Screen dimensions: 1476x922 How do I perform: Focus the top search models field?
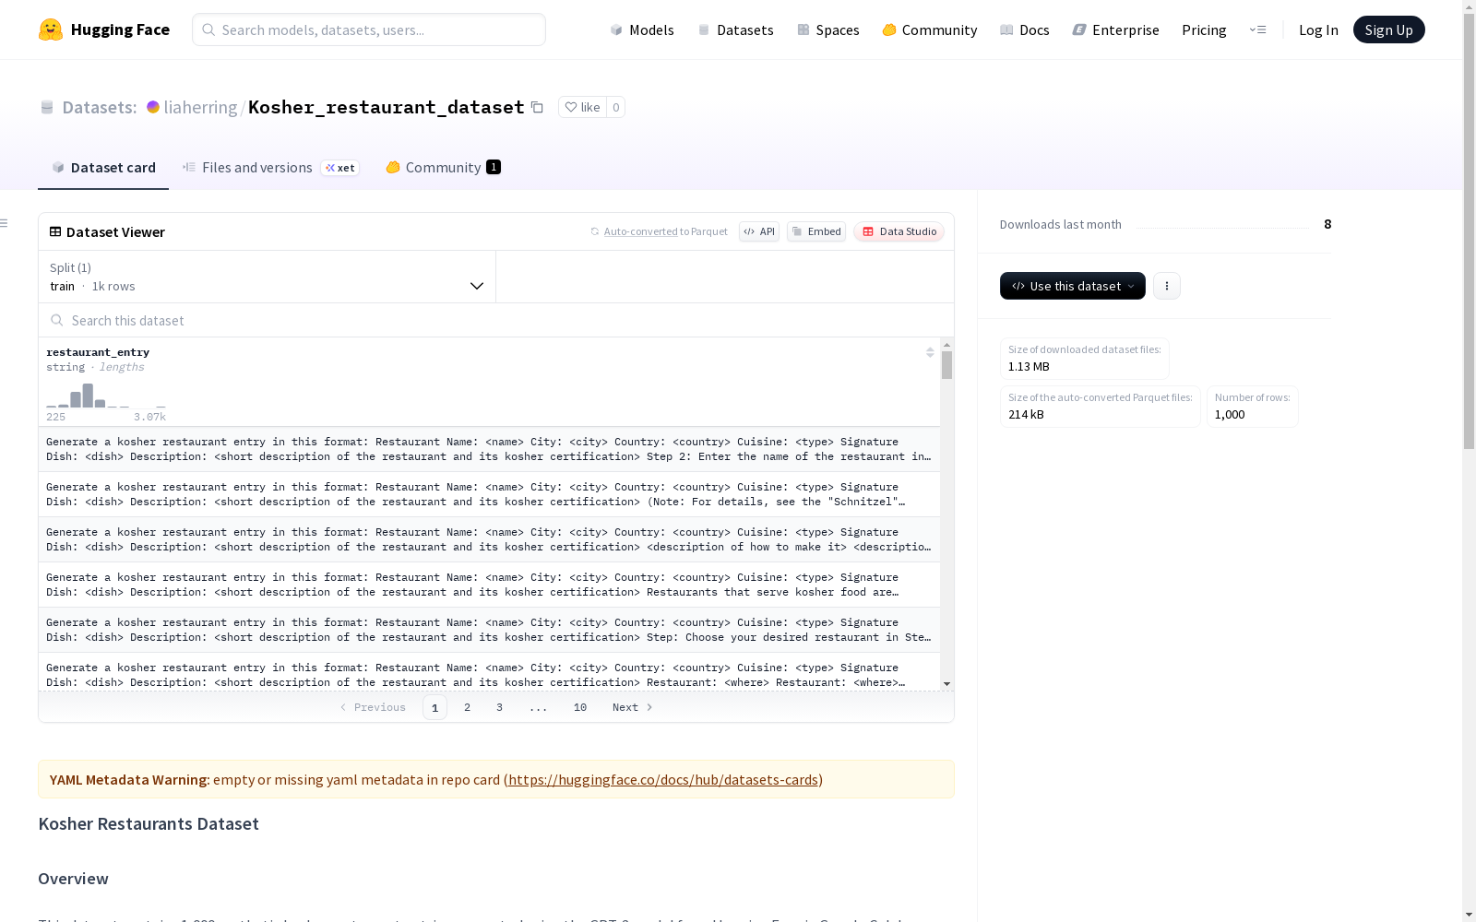[x=369, y=30]
